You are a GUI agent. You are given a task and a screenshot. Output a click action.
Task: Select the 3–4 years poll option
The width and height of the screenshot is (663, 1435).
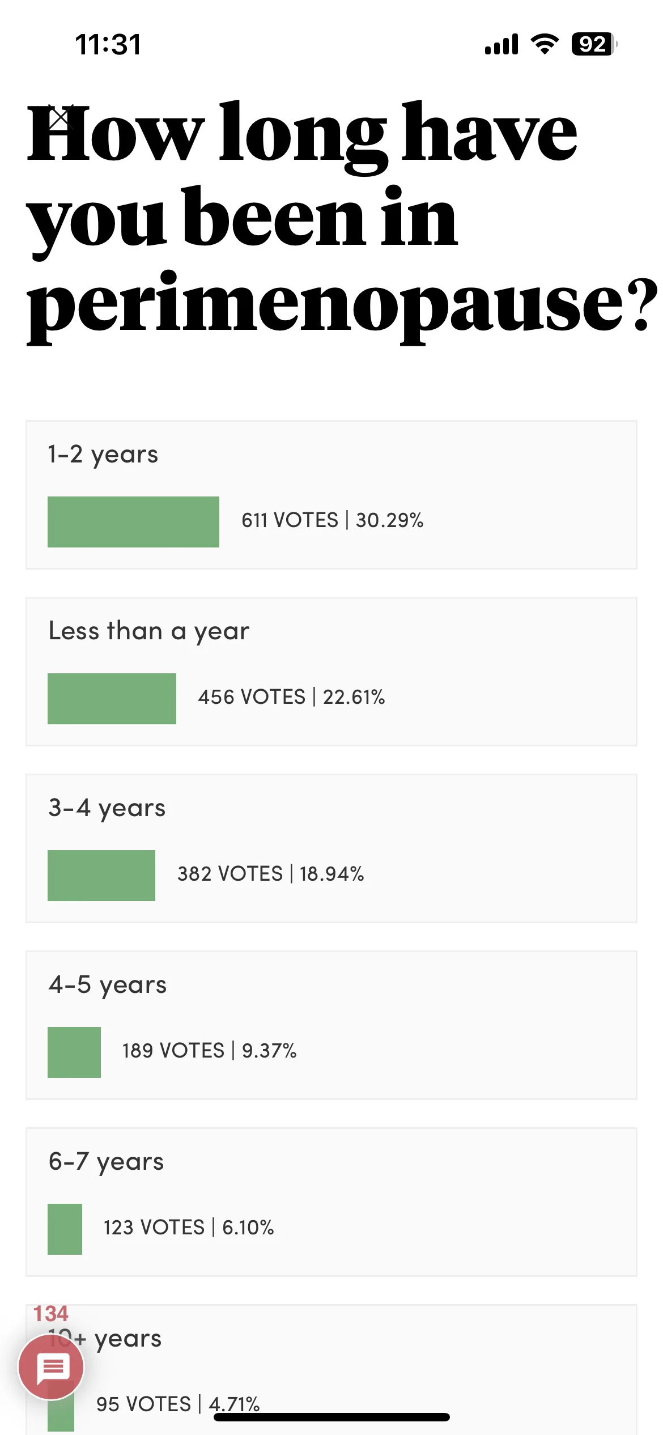coord(331,848)
